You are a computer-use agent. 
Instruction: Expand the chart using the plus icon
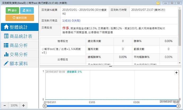click(176, 72)
